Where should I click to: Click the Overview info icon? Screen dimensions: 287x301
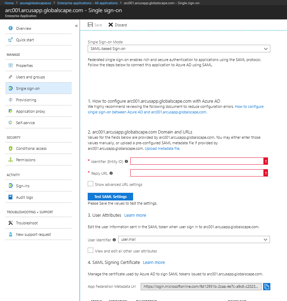pyautogui.click(x=10, y=28)
